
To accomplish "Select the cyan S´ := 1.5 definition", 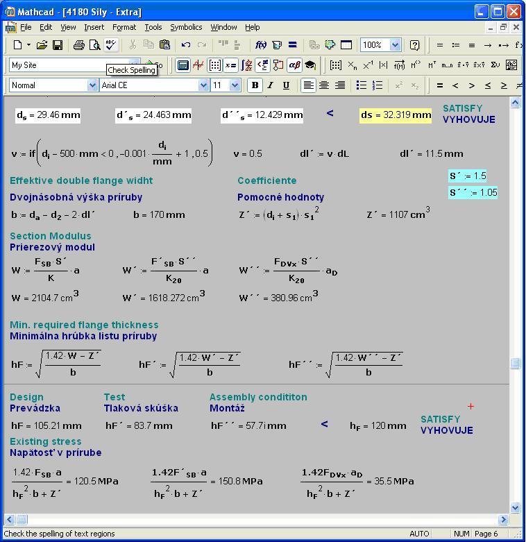I will (468, 176).
